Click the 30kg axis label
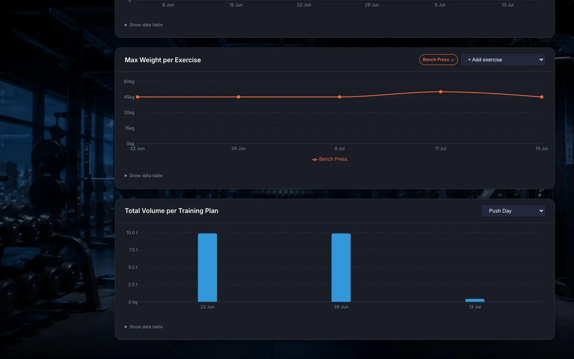The width and height of the screenshot is (574, 359). tap(129, 112)
